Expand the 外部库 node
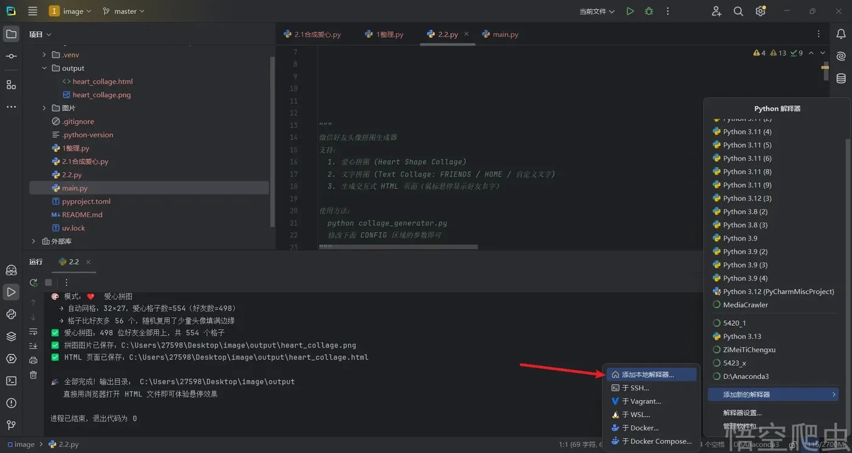 (x=33, y=242)
